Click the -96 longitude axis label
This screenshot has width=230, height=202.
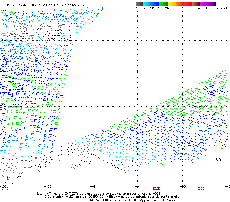(138, 186)
